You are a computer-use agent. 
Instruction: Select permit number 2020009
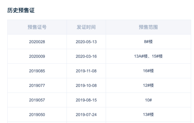(x=37, y=56)
